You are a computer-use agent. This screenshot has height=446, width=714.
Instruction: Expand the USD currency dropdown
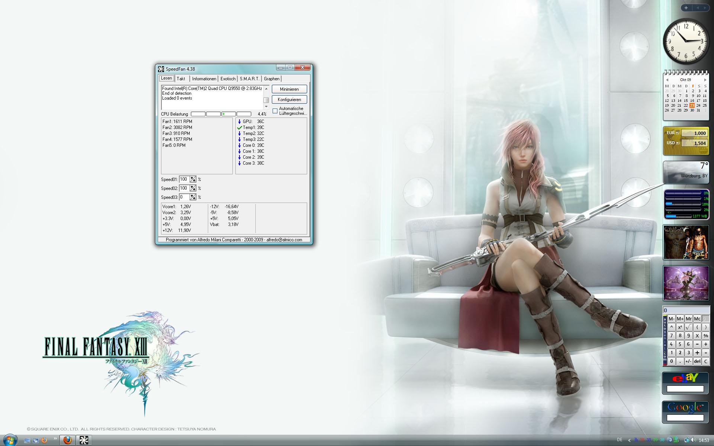point(678,143)
